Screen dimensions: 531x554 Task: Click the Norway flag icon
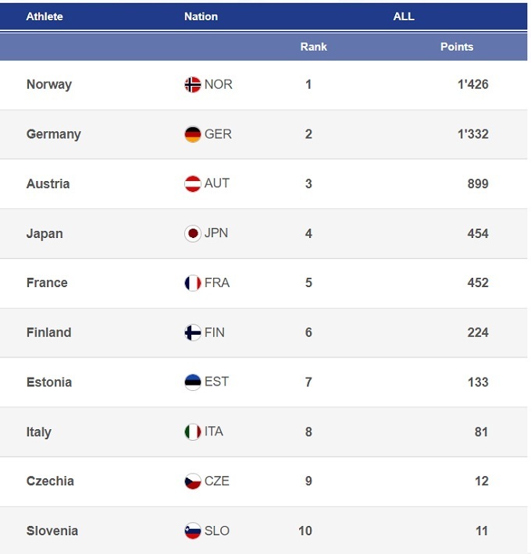click(193, 84)
